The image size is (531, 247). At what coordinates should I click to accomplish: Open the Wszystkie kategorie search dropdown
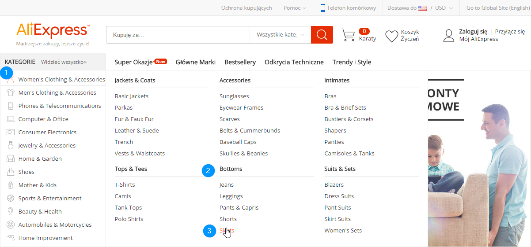click(x=280, y=35)
